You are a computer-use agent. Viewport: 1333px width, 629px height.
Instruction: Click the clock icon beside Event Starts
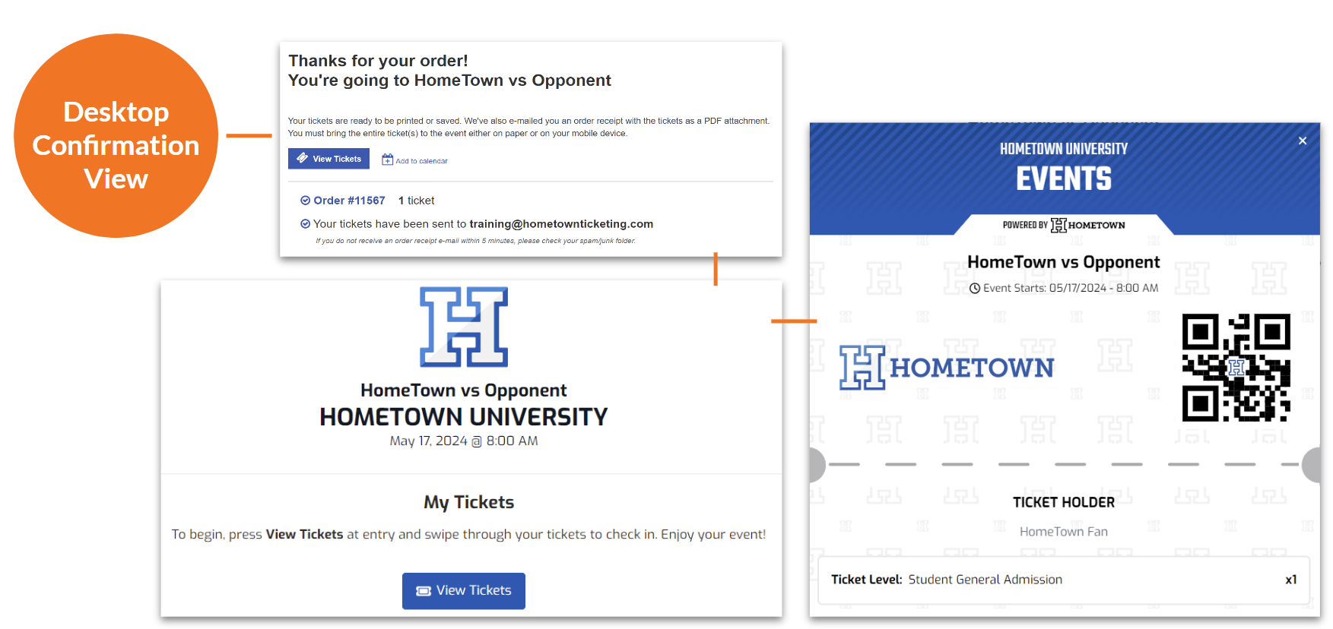(x=975, y=289)
